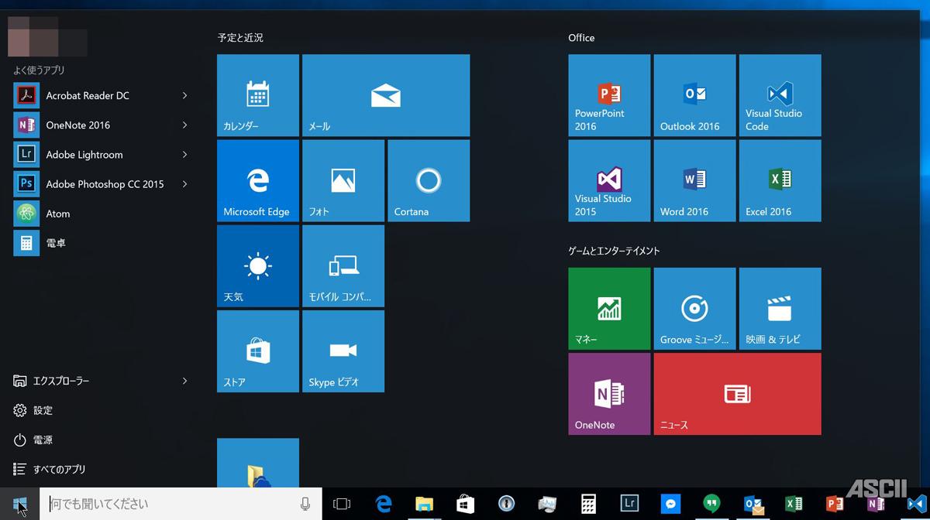Click the Excel 2016 tile

tap(780, 180)
